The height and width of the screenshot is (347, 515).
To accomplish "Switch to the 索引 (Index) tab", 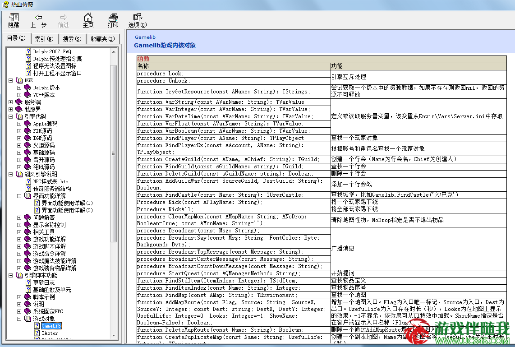I will (x=44, y=39).
